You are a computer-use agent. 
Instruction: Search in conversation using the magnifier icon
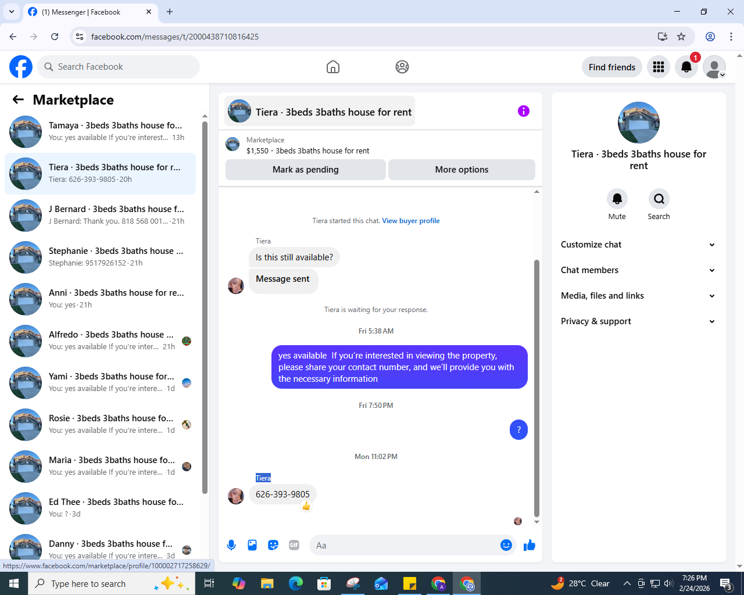pos(659,199)
